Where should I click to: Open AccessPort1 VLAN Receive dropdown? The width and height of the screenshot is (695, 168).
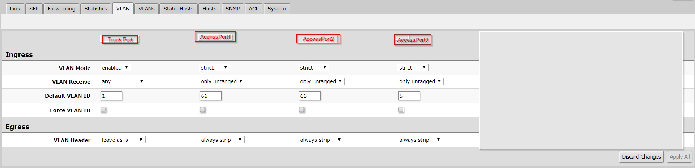click(x=222, y=81)
